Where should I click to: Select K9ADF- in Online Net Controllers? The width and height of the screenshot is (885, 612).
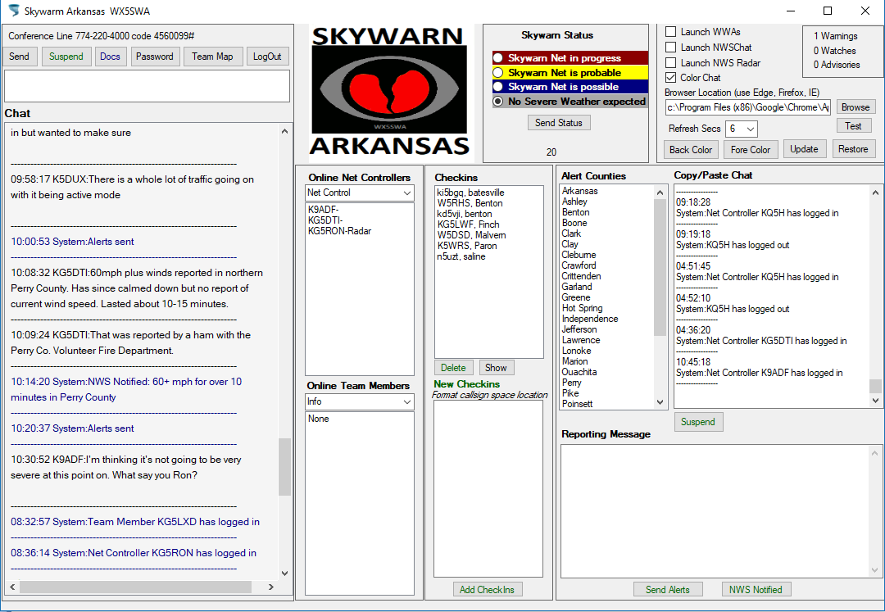point(324,209)
